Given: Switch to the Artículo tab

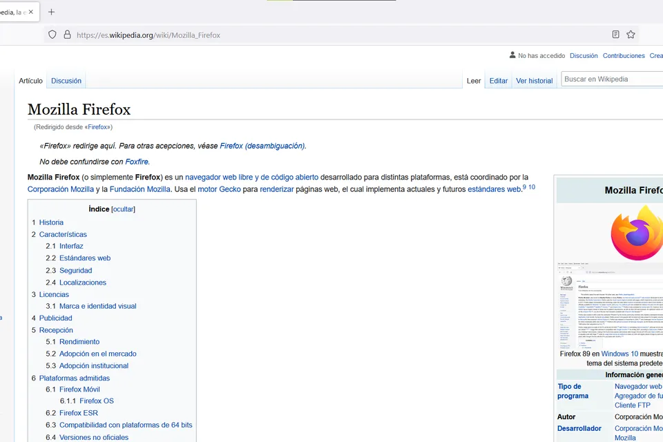Looking at the screenshot, I should [30, 81].
